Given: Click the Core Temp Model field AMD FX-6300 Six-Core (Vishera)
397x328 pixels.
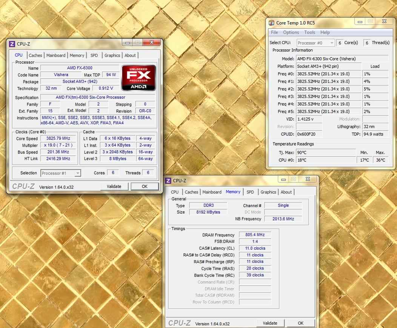Looking at the screenshot, I should click(342, 59).
